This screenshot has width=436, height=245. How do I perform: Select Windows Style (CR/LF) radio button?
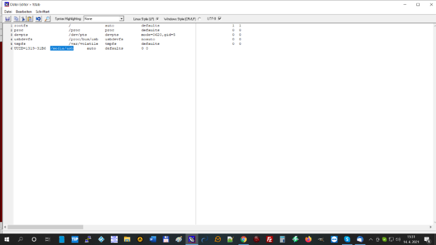coord(200,19)
